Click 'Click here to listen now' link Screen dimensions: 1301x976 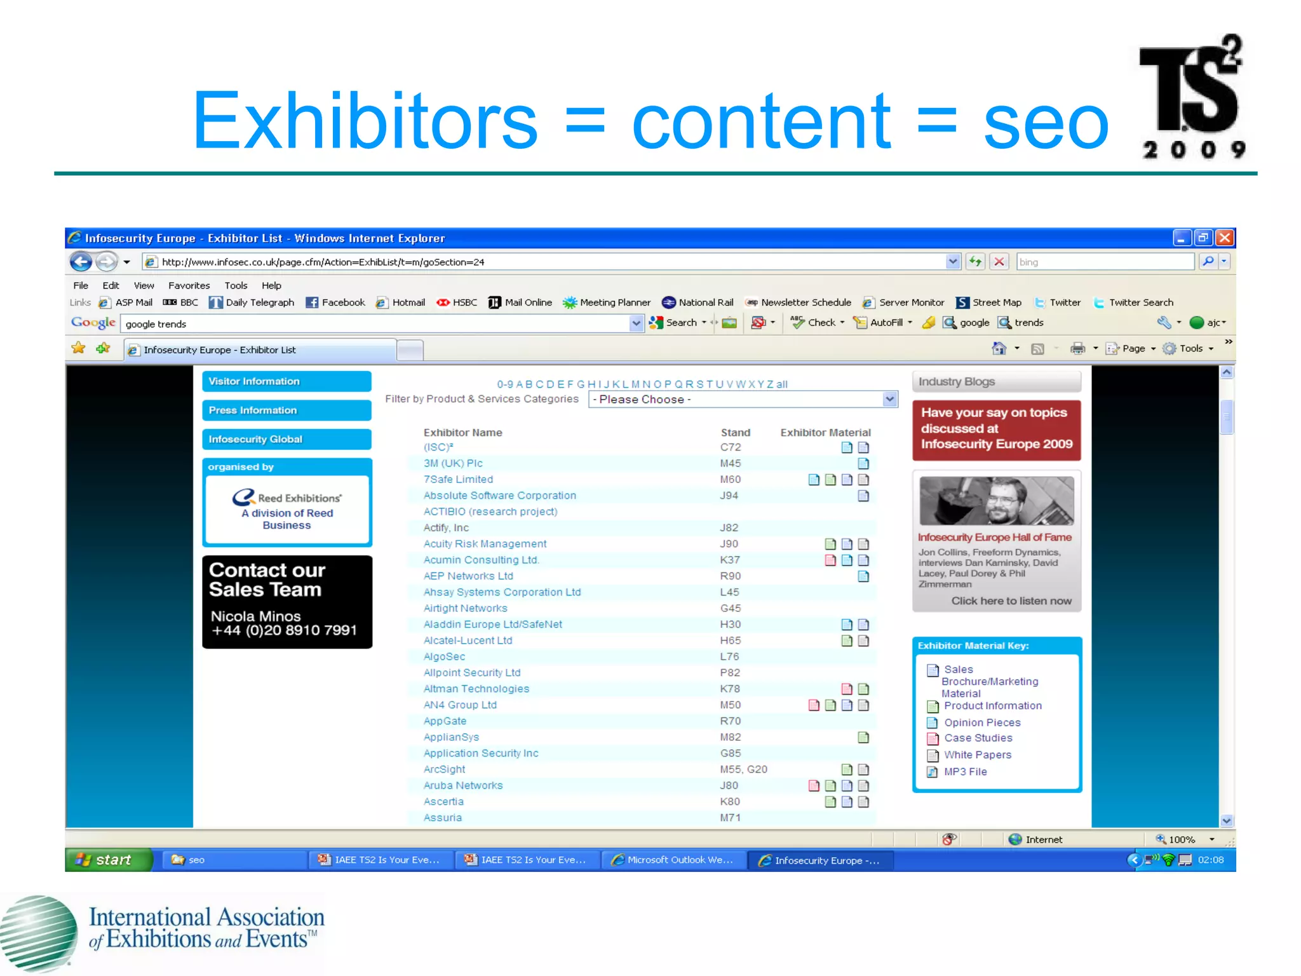click(x=1011, y=601)
